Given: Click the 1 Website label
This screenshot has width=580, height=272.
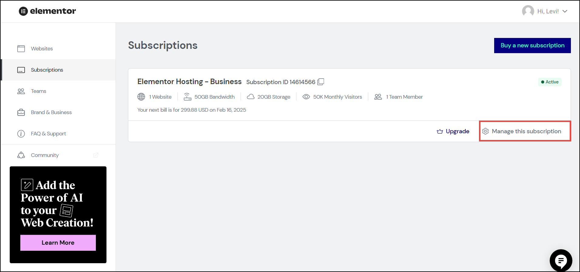Looking at the screenshot, I should click(160, 97).
